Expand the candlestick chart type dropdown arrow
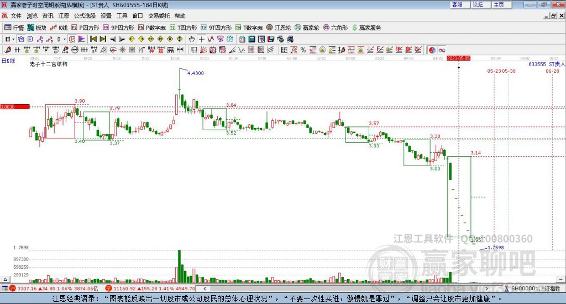 pyautogui.click(x=65, y=39)
